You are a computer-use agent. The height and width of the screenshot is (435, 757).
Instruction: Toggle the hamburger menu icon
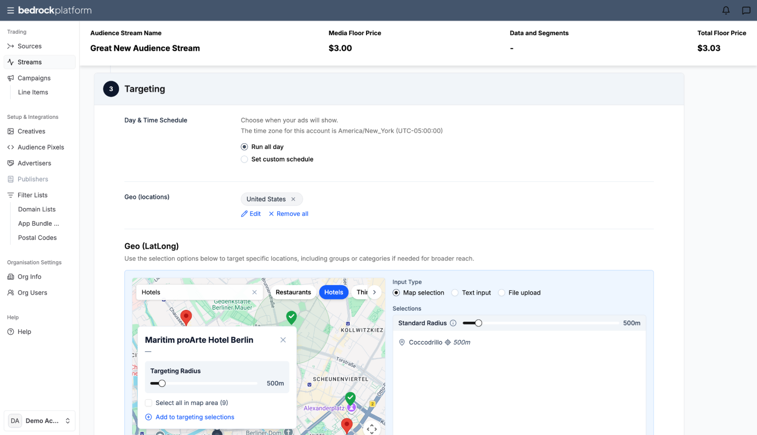(x=11, y=10)
